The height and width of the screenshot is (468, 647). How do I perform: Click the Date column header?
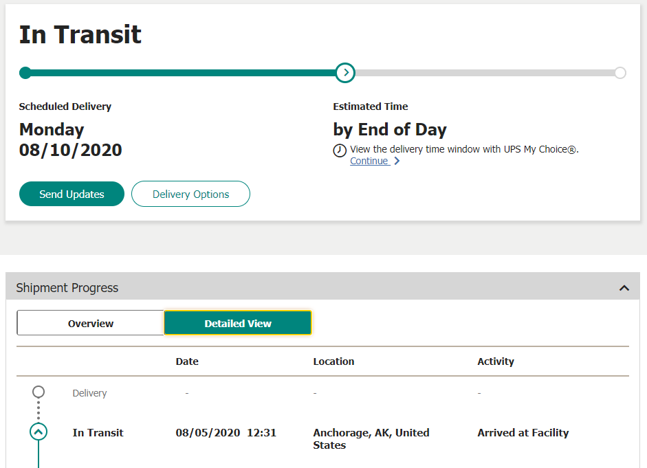click(187, 361)
